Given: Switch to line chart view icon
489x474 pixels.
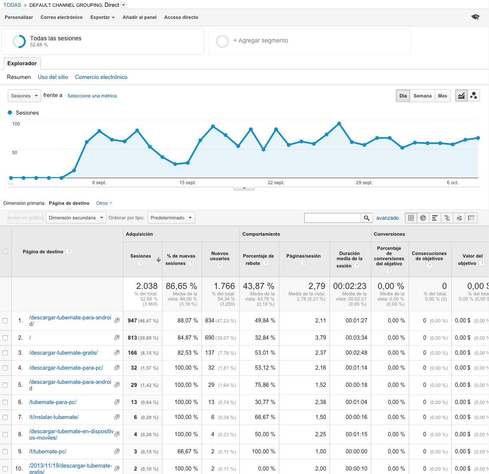Looking at the screenshot, I should 461,96.
